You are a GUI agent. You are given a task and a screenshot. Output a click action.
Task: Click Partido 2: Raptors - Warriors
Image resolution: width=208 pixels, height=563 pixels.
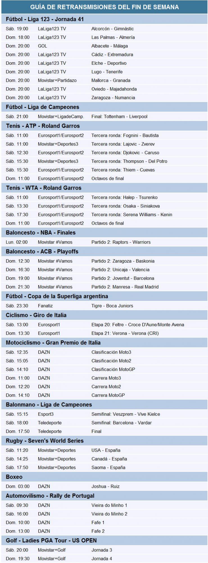(121, 242)
